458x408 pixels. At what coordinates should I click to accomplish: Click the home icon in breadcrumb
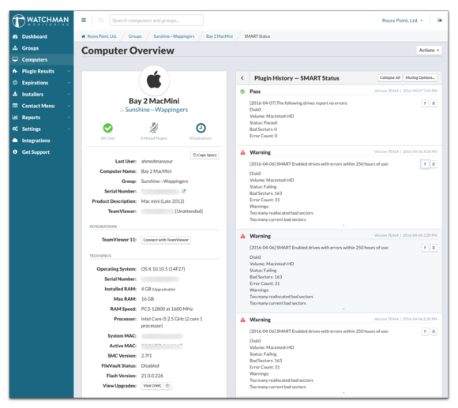click(83, 36)
